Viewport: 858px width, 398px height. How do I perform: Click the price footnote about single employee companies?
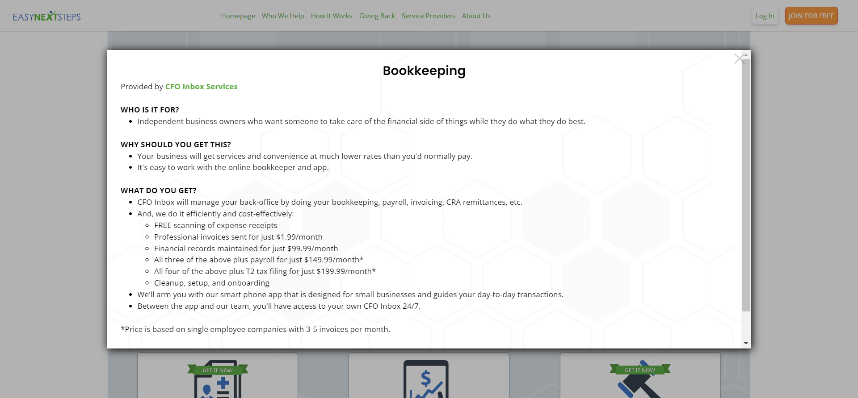click(x=255, y=329)
